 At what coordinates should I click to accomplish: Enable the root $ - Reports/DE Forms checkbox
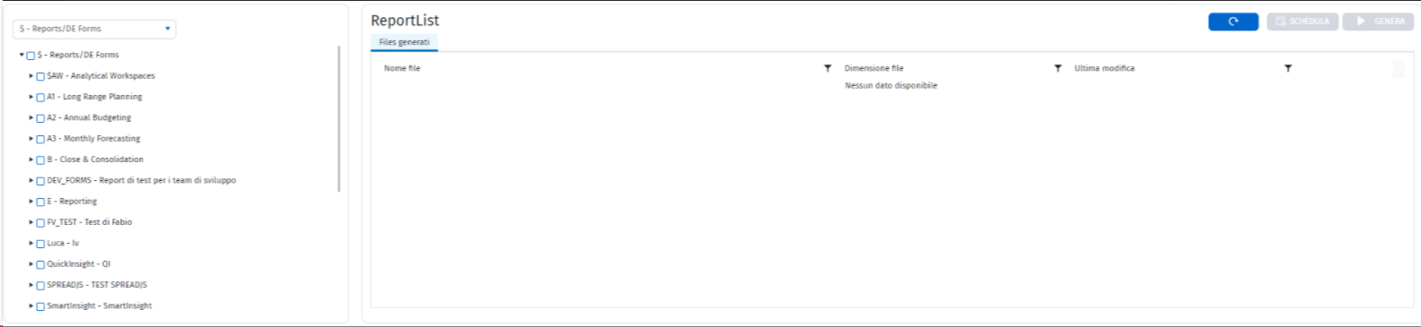(31, 56)
